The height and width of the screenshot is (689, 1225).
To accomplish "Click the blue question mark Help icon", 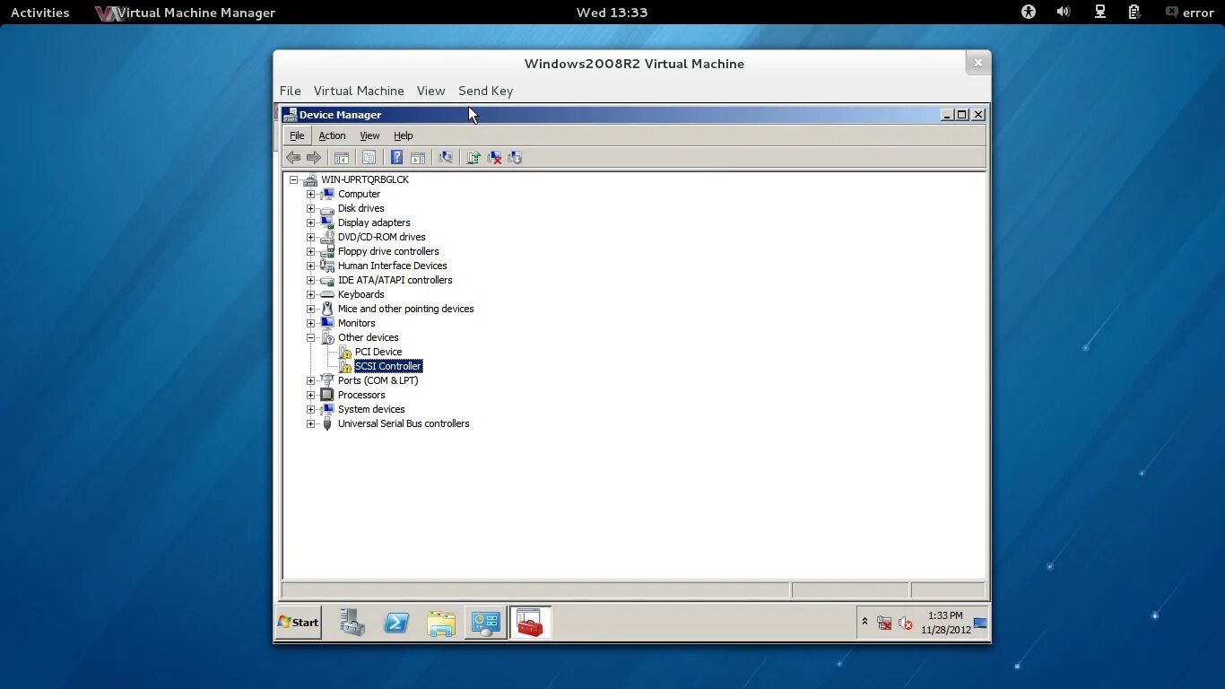I will (396, 158).
